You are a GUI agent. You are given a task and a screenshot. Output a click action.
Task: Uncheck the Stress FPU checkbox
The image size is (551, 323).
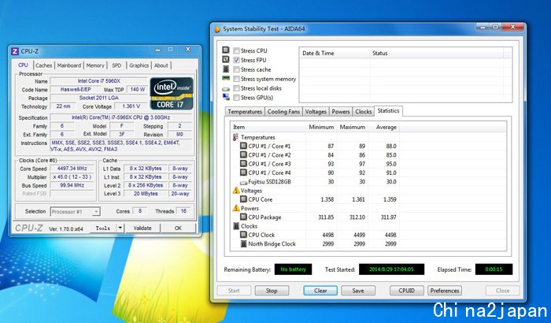pos(236,60)
